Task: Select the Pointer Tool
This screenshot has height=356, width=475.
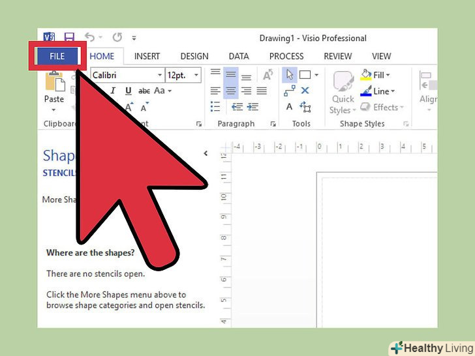Action: (289, 74)
